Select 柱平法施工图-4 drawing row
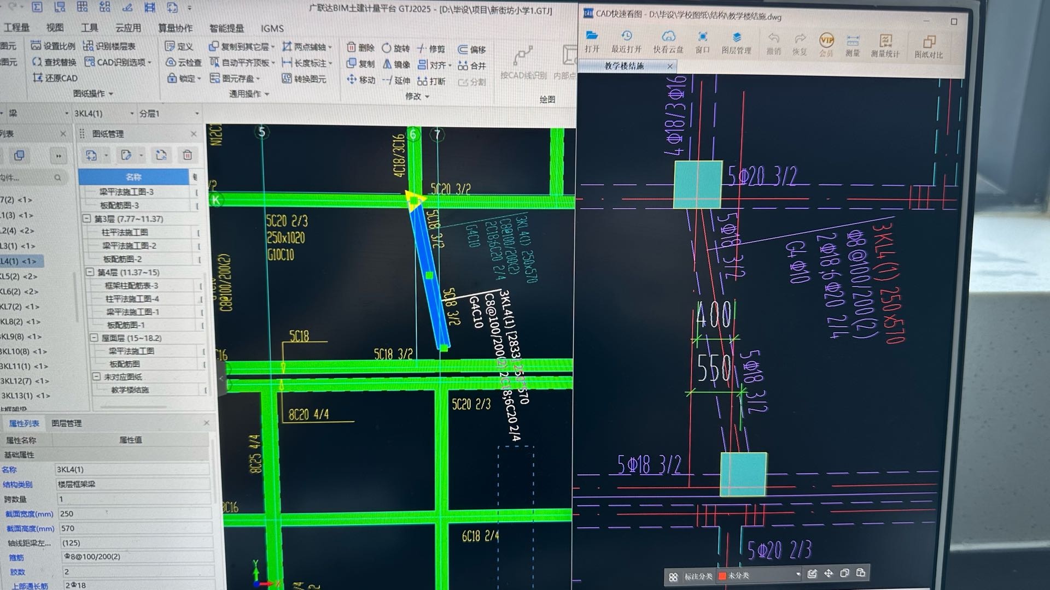1050x590 pixels. tap(132, 299)
